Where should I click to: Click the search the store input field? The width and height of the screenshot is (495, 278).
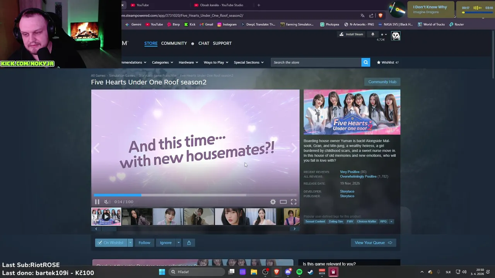pyautogui.click(x=316, y=62)
